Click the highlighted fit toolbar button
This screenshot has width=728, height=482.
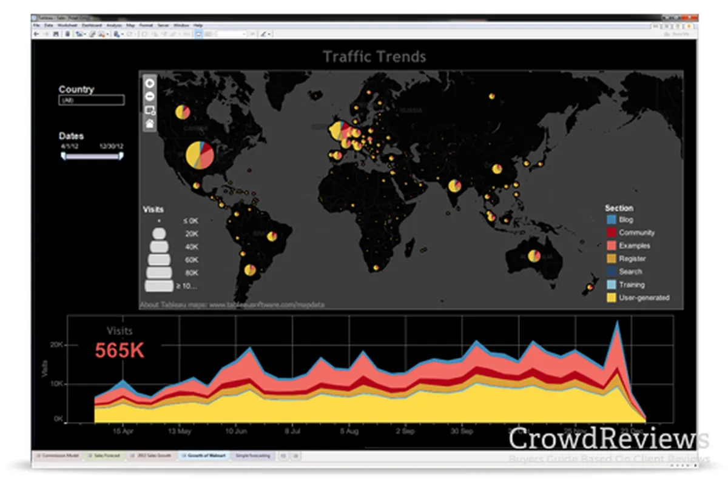[x=198, y=34]
